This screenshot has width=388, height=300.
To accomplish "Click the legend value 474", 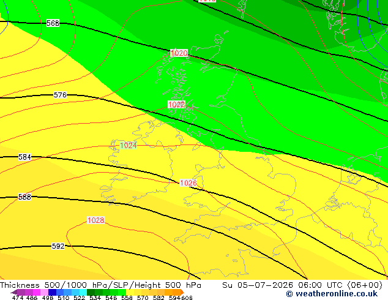I will point(18,298).
